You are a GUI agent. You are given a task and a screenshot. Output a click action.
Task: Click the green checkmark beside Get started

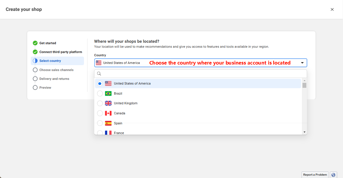[x=35, y=43]
